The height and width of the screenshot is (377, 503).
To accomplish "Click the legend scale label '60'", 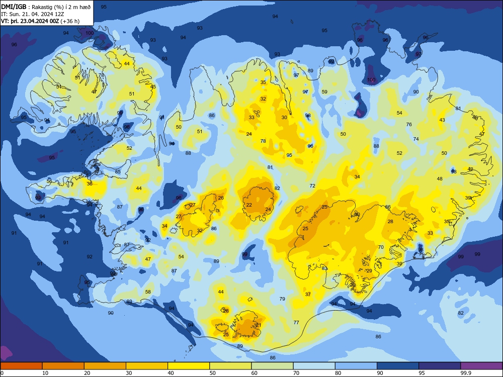I will coord(255,373).
